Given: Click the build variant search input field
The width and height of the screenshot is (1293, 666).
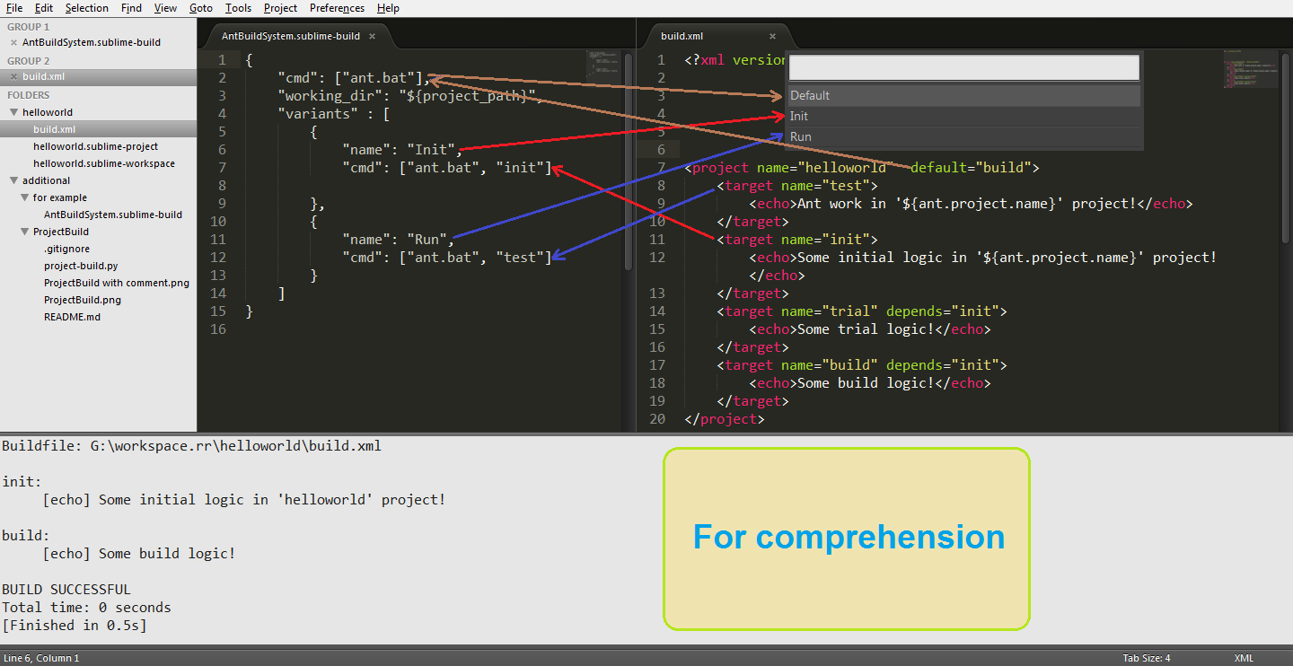Looking at the screenshot, I should (x=964, y=67).
